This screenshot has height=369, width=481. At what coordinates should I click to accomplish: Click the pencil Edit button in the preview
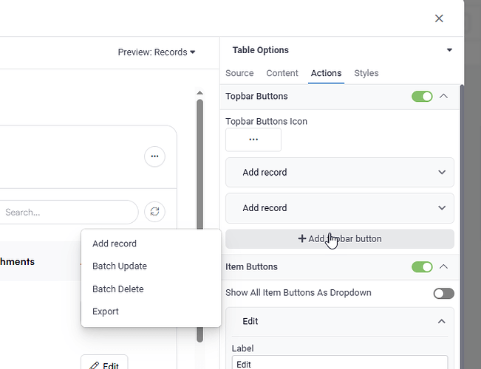103,365
